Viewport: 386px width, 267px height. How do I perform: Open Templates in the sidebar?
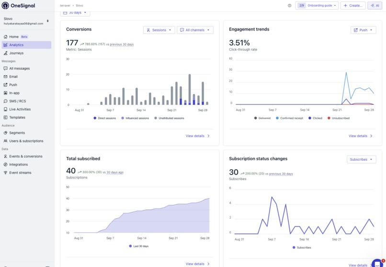coord(27,117)
